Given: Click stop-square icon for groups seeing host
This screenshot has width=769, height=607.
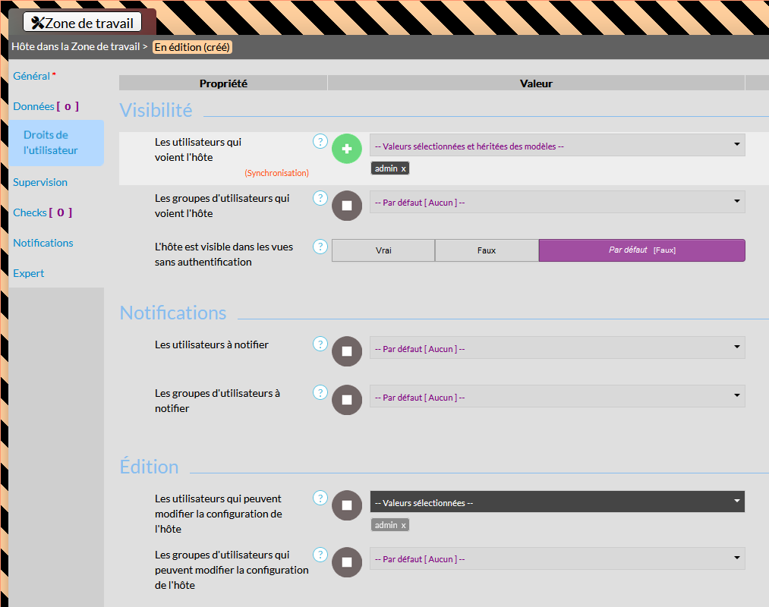Looking at the screenshot, I should (x=347, y=205).
